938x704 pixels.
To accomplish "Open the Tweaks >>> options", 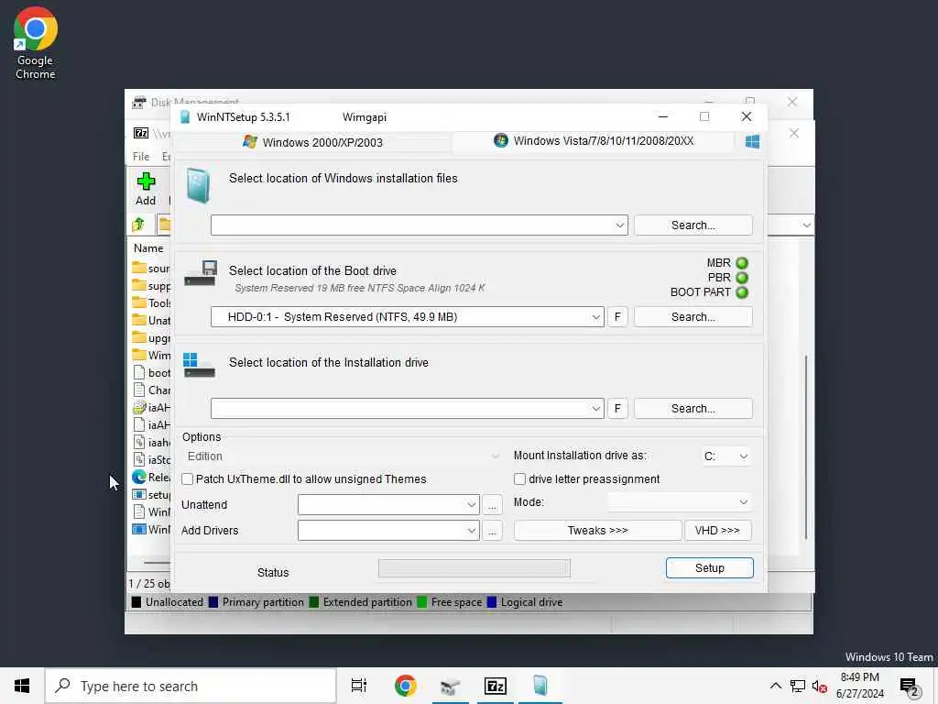I will [597, 531].
